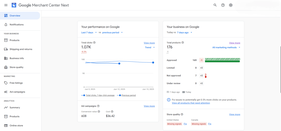
Task: Click the 608 conversion value figure
Action: tap(84, 116)
